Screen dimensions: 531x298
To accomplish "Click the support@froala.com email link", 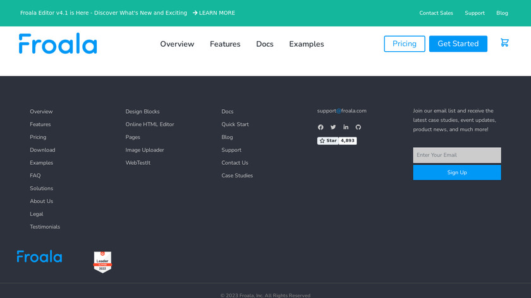I will pyautogui.click(x=342, y=110).
